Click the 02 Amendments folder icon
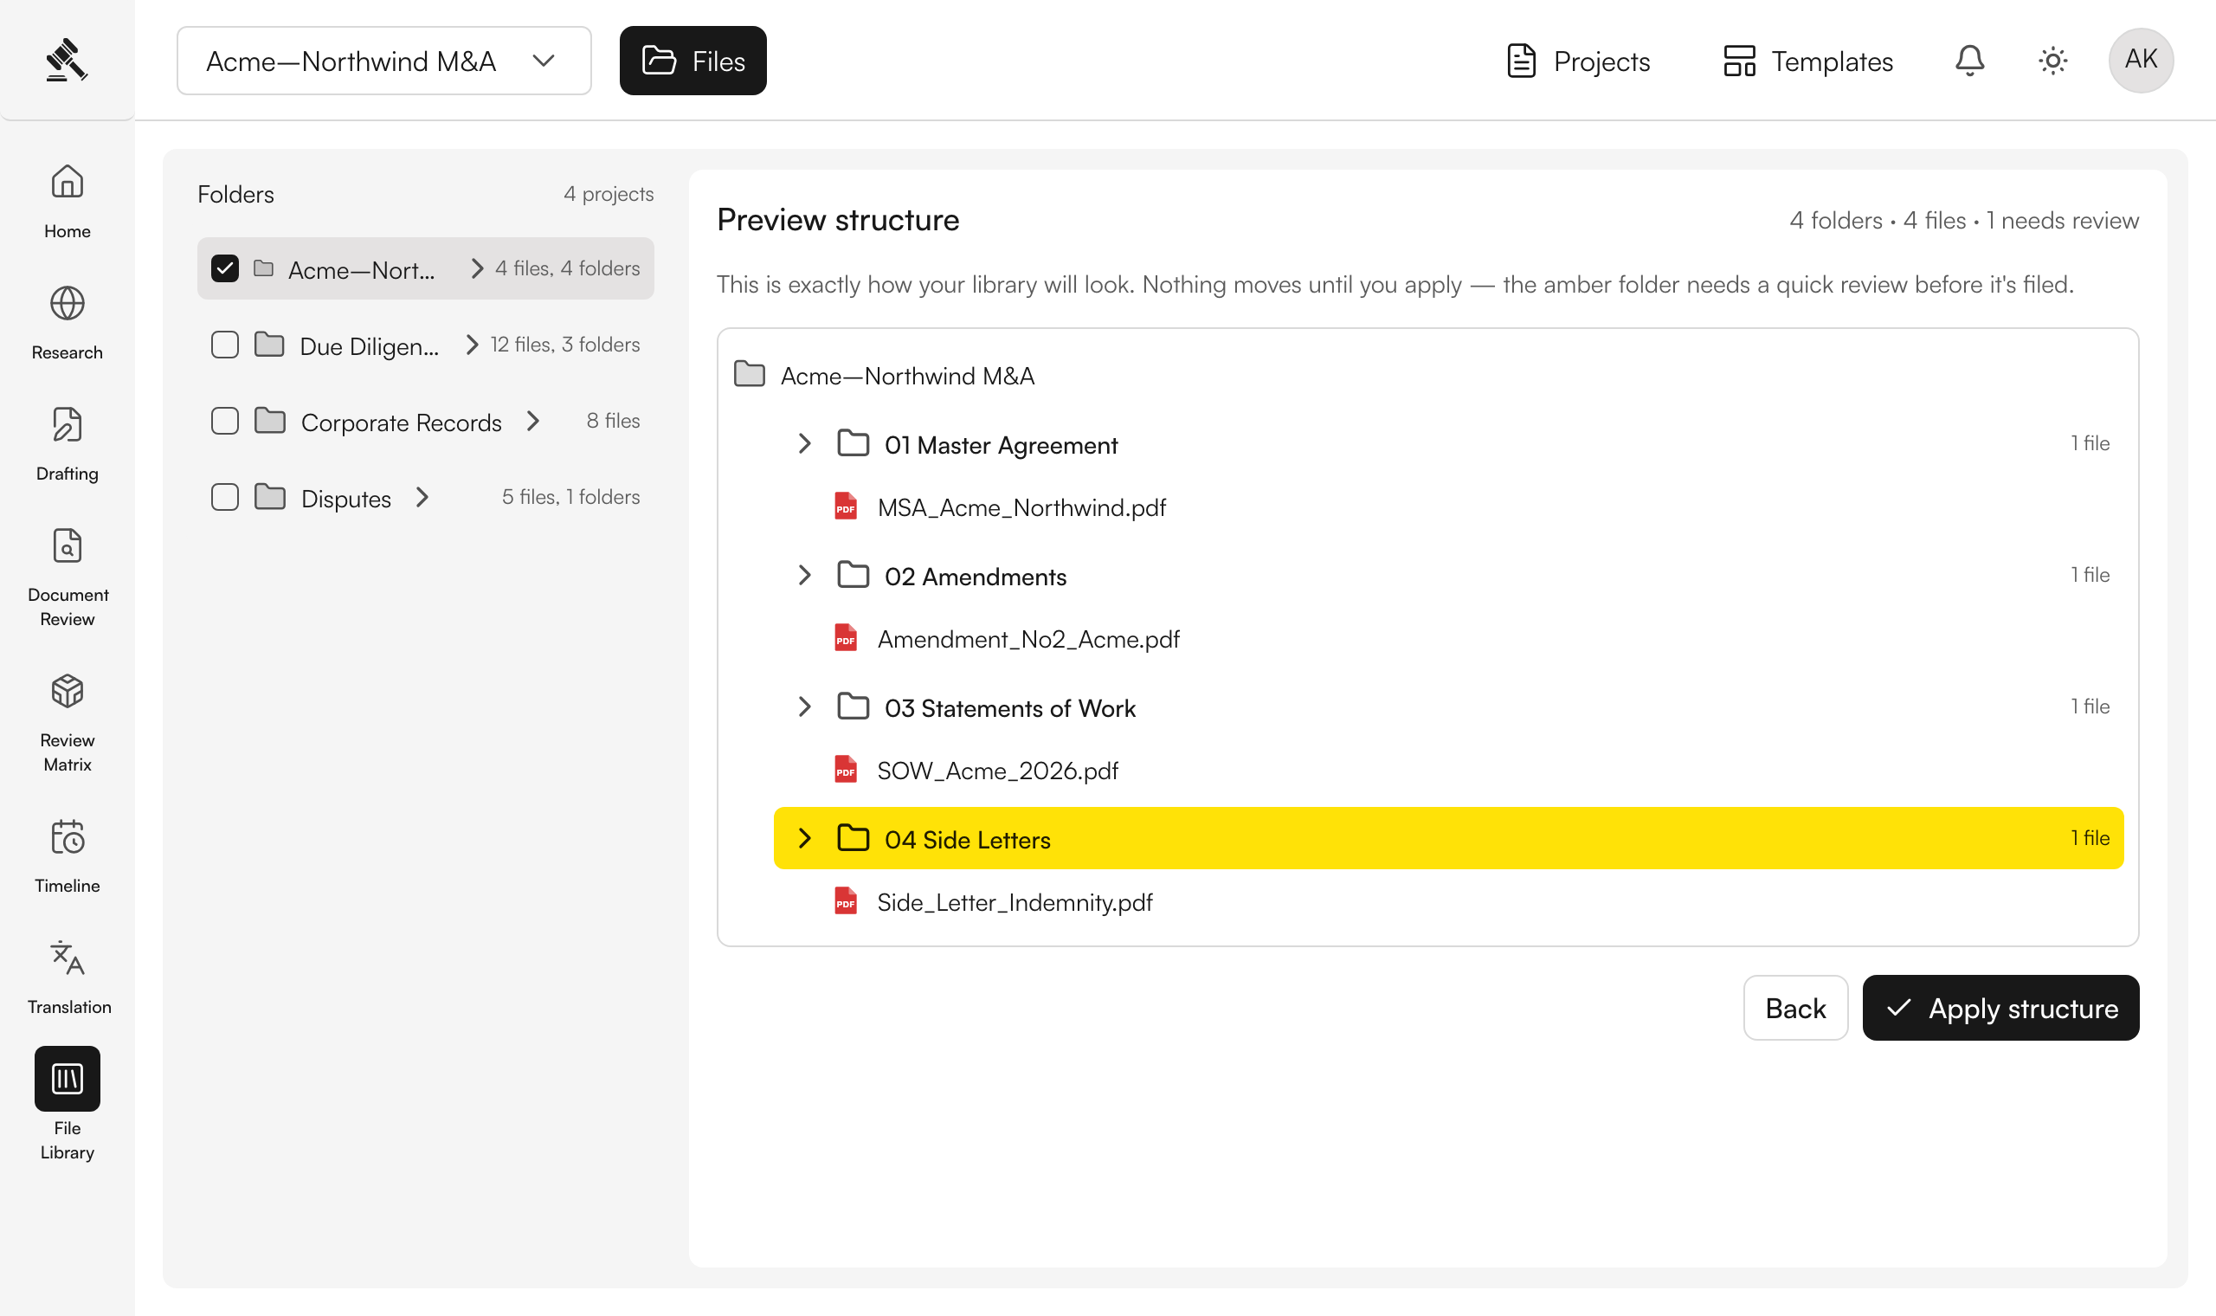Screen dimensions: 2216x1316 tap(853, 575)
